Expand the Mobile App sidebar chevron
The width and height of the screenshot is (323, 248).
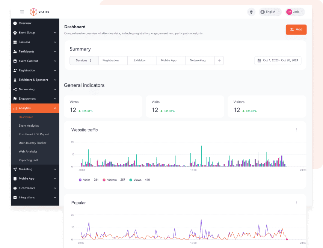55,179
